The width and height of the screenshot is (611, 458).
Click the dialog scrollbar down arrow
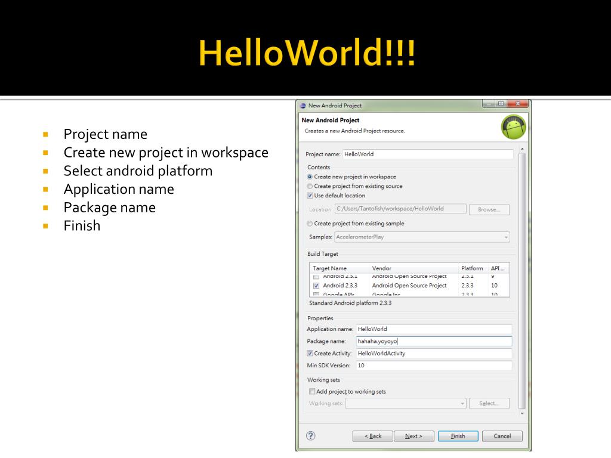click(x=522, y=414)
